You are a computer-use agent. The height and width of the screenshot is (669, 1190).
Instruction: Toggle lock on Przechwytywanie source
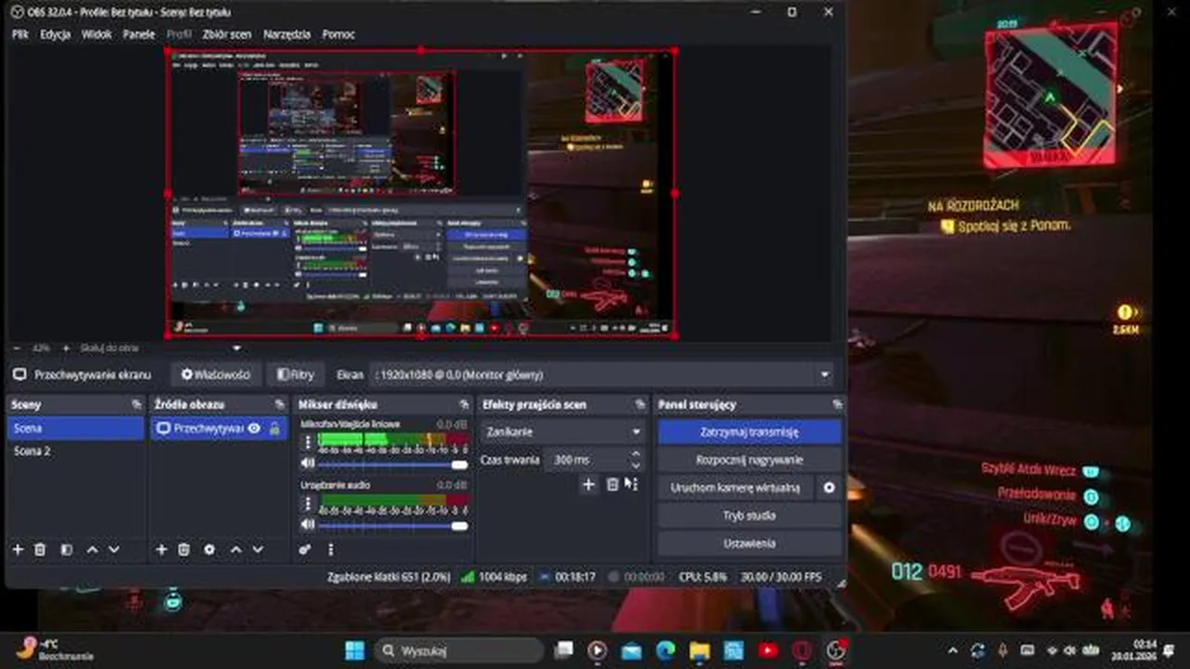pos(274,428)
